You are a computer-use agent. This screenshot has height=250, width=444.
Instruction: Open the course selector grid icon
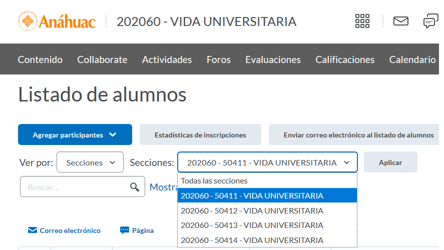point(362,21)
